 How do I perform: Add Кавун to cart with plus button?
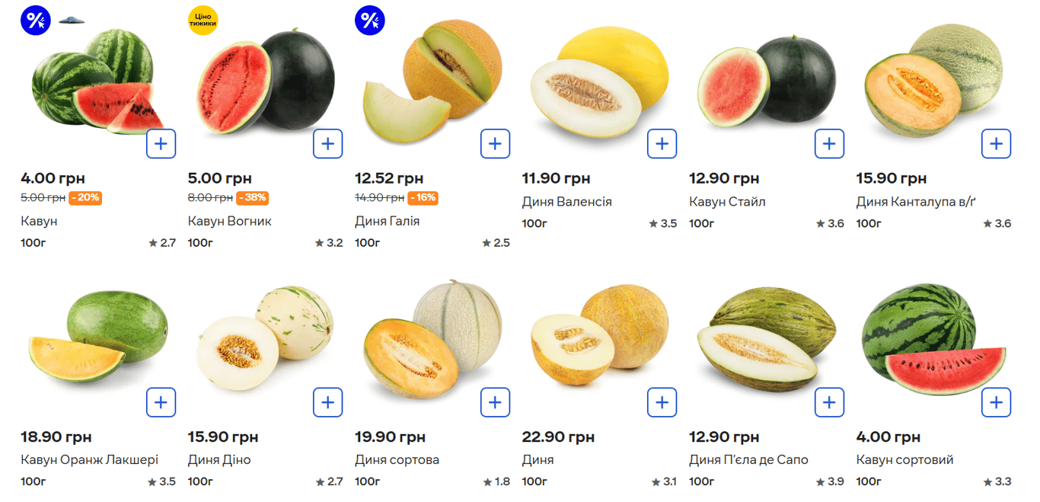(161, 144)
